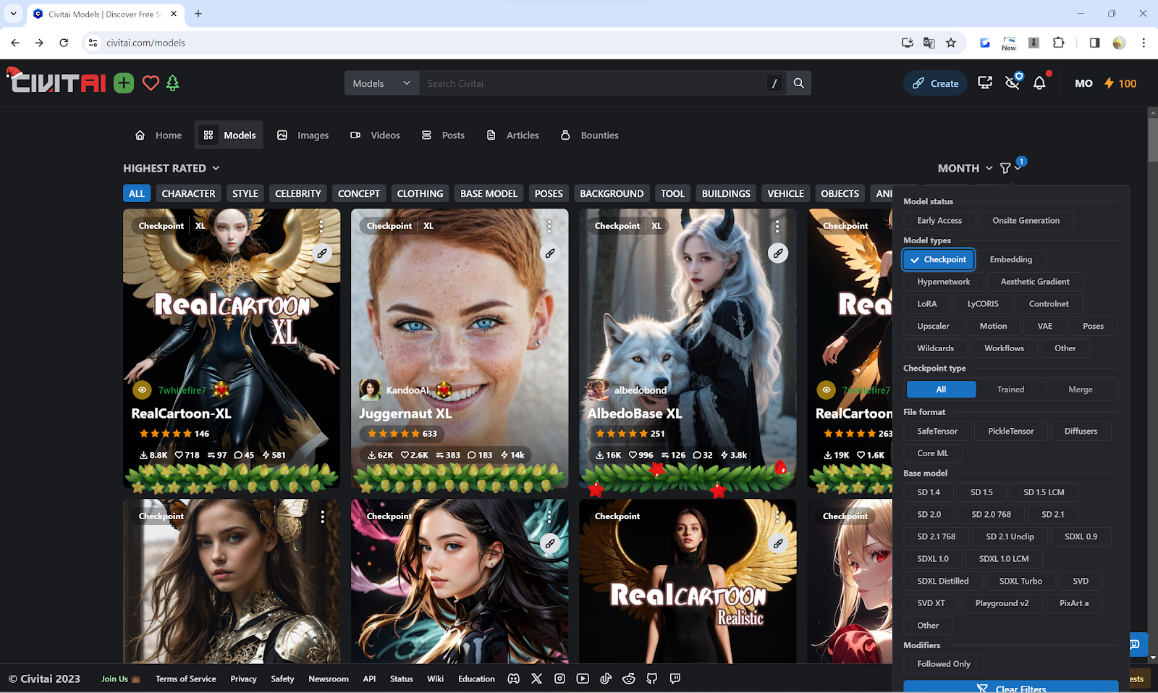The width and height of the screenshot is (1158, 693).
Task: Switch to the Videos tab
Action: [x=375, y=135]
